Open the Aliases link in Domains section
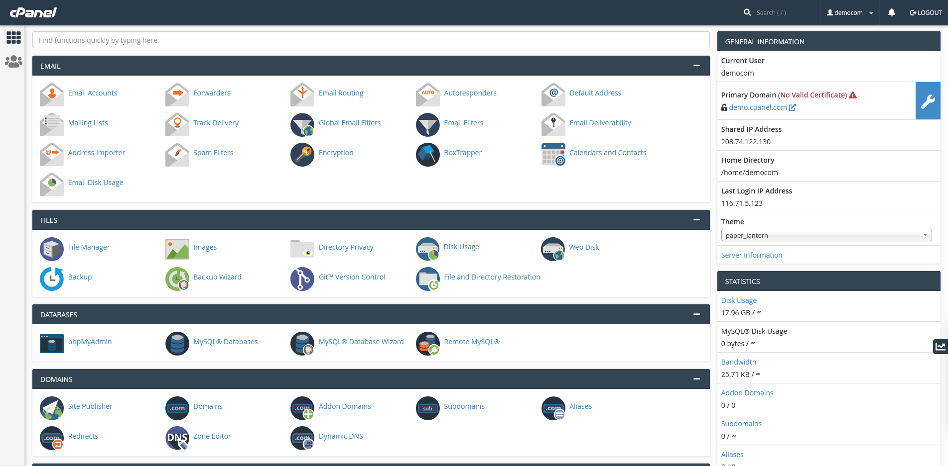The image size is (948, 466). click(x=580, y=406)
